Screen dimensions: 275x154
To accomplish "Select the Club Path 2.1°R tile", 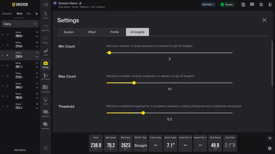I will tap(230, 143).
